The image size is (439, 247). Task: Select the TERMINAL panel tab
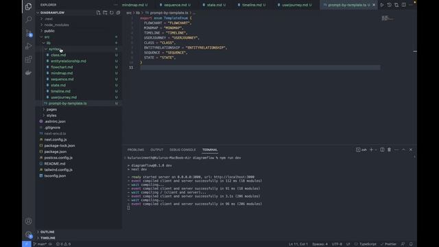click(210, 150)
